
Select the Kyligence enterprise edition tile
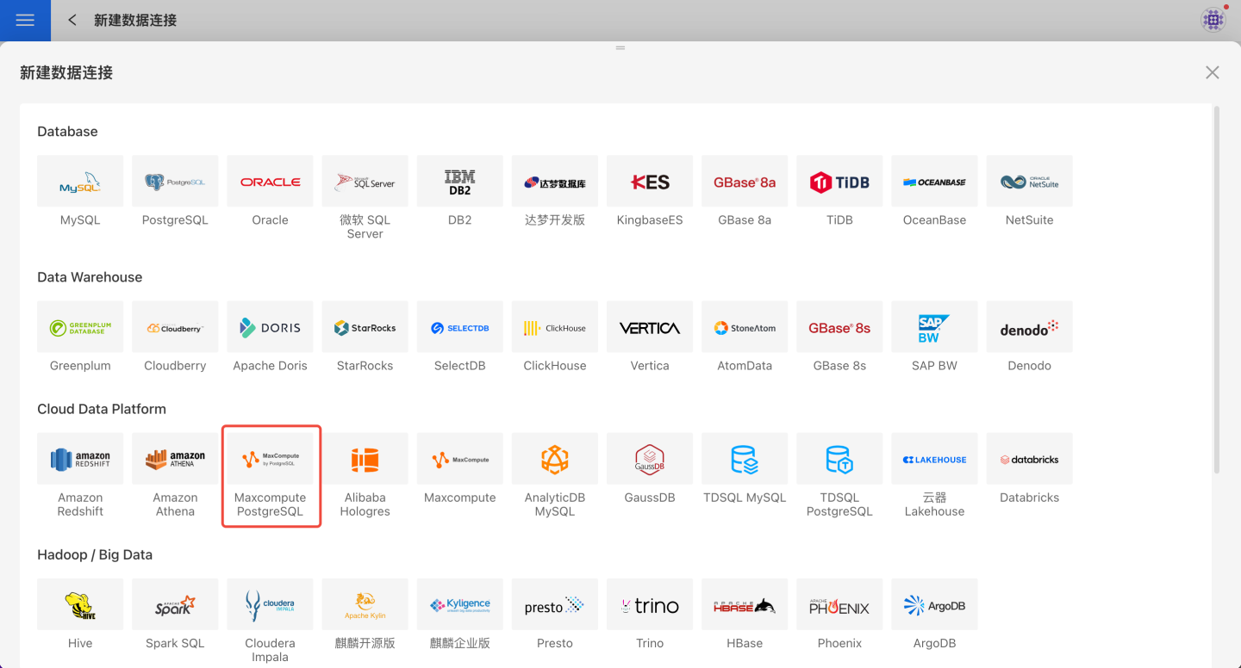pyautogui.click(x=460, y=604)
